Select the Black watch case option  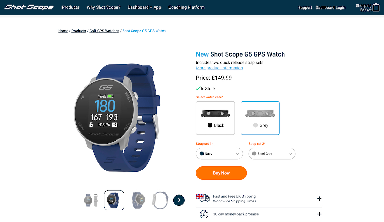coord(215,118)
